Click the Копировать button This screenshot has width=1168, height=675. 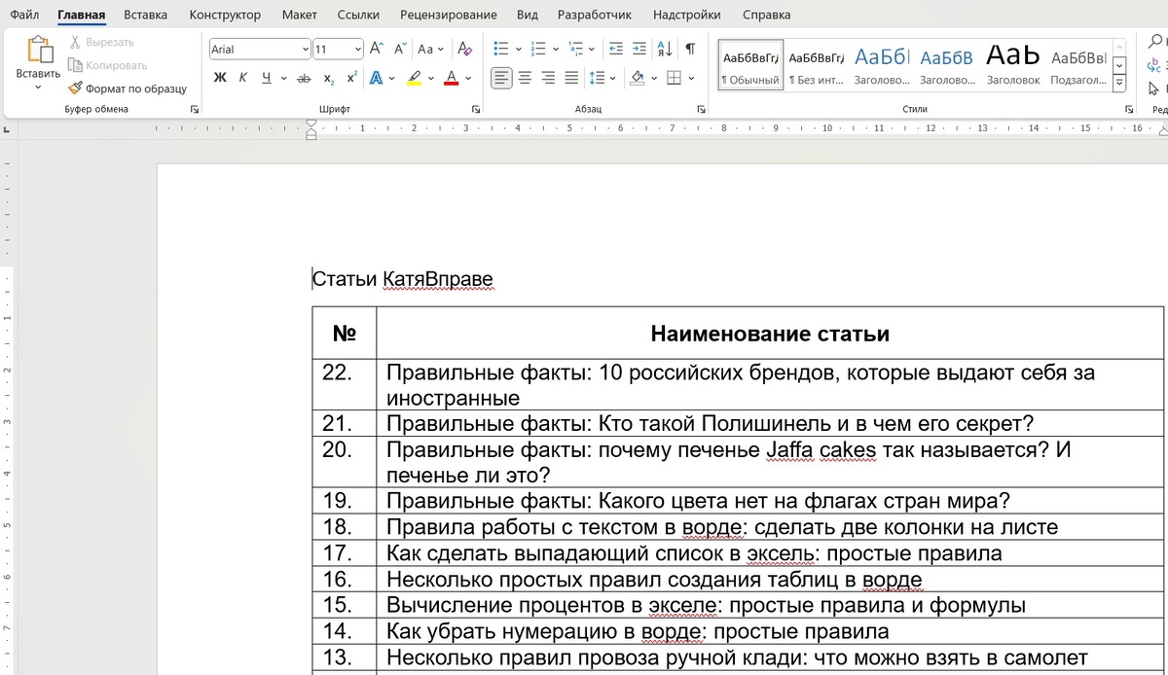tap(108, 65)
